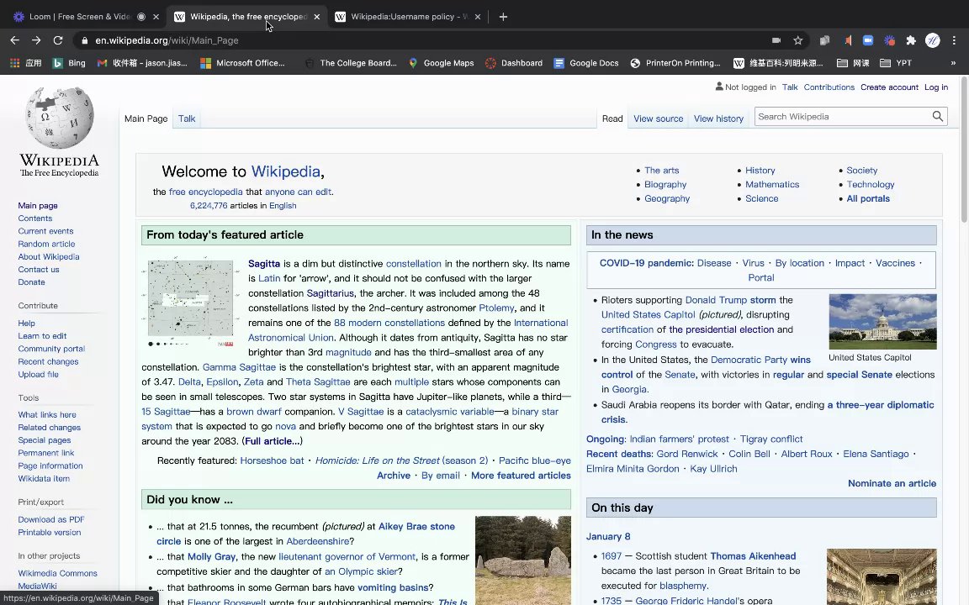Show more bookmarks with the chevron
Viewport: 969px width, 605px height.
point(953,63)
